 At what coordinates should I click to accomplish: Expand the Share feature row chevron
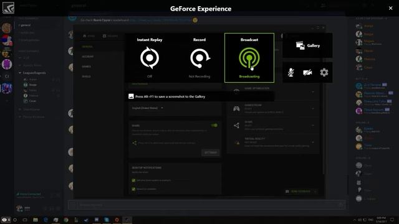313,125
